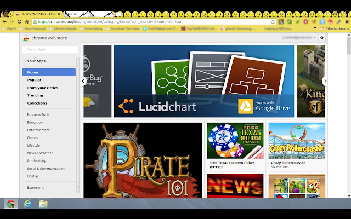Viewport: 351px width, 219px height.
Task: Open the Chrome hamburger menu
Action: click(347, 22)
